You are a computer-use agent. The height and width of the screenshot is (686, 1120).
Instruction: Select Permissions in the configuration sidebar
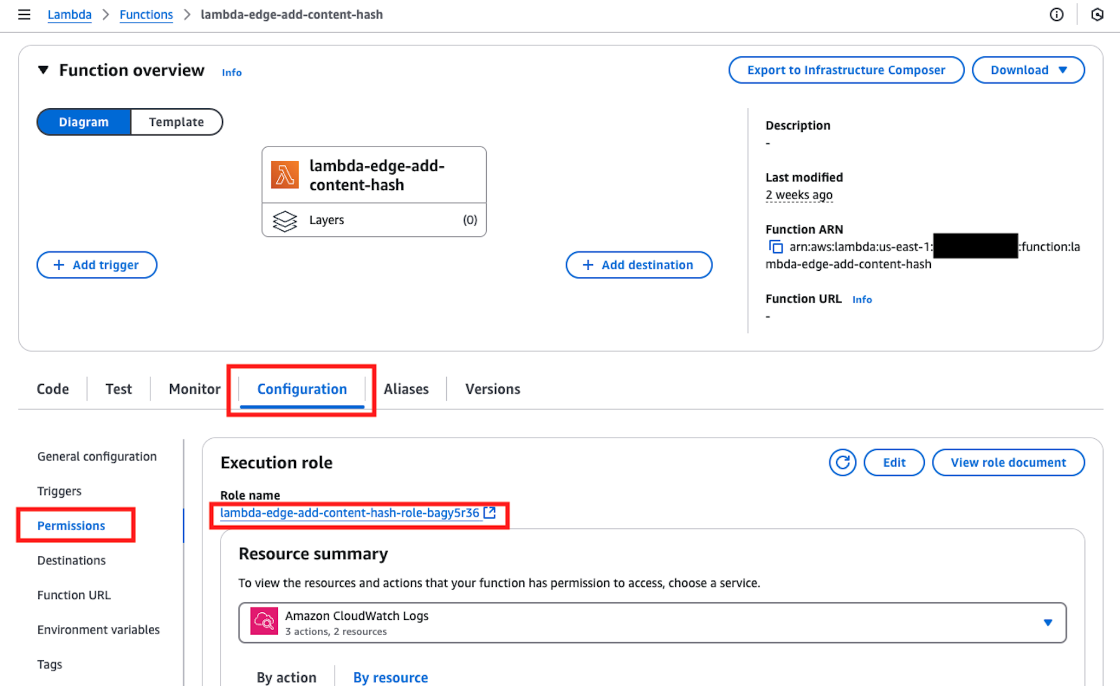(x=71, y=525)
